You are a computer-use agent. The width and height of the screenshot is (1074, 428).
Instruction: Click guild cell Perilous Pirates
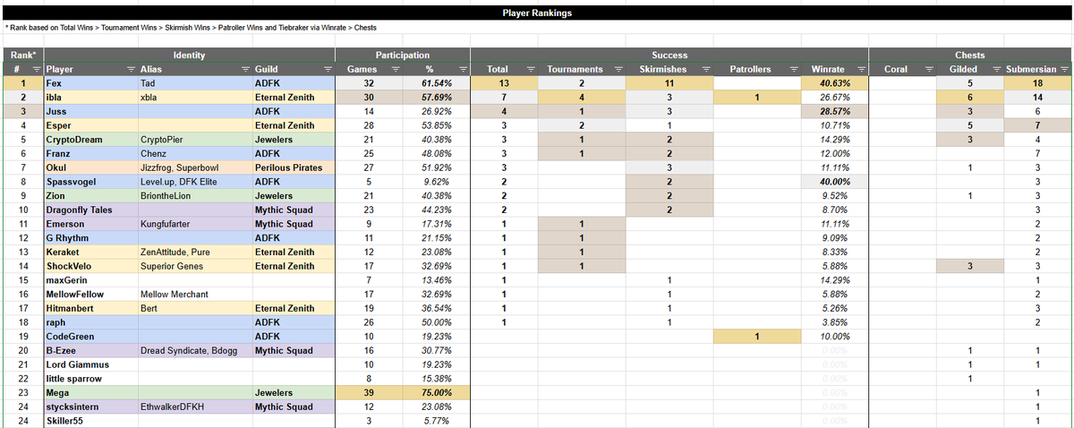pyautogui.click(x=294, y=167)
